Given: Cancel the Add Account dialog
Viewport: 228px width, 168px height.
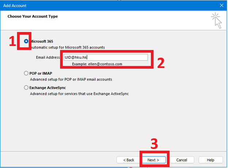Looking at the screenshot, I should (182, 160).
